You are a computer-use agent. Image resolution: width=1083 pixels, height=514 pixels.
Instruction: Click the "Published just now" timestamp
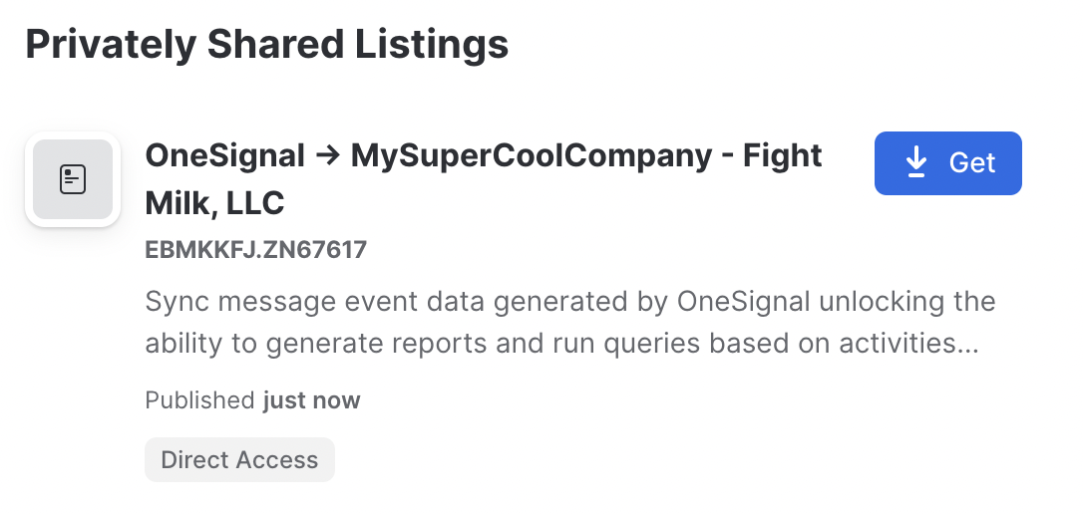pyautogui.click(x=252, y=400)
